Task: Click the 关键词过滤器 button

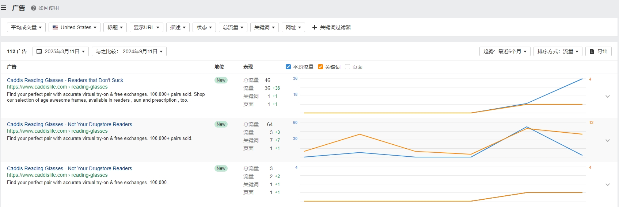Action: [331, 27]
